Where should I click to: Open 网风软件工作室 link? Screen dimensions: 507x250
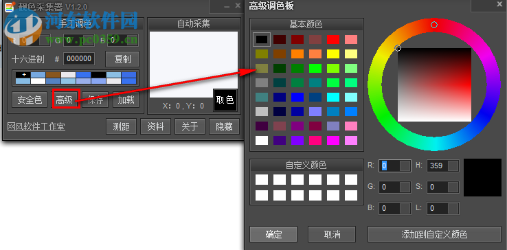point(36,126)
